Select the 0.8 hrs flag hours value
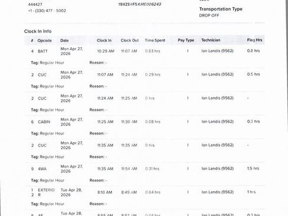The height and width of the screenshot is (216, 288). click(x=253, y=51)
